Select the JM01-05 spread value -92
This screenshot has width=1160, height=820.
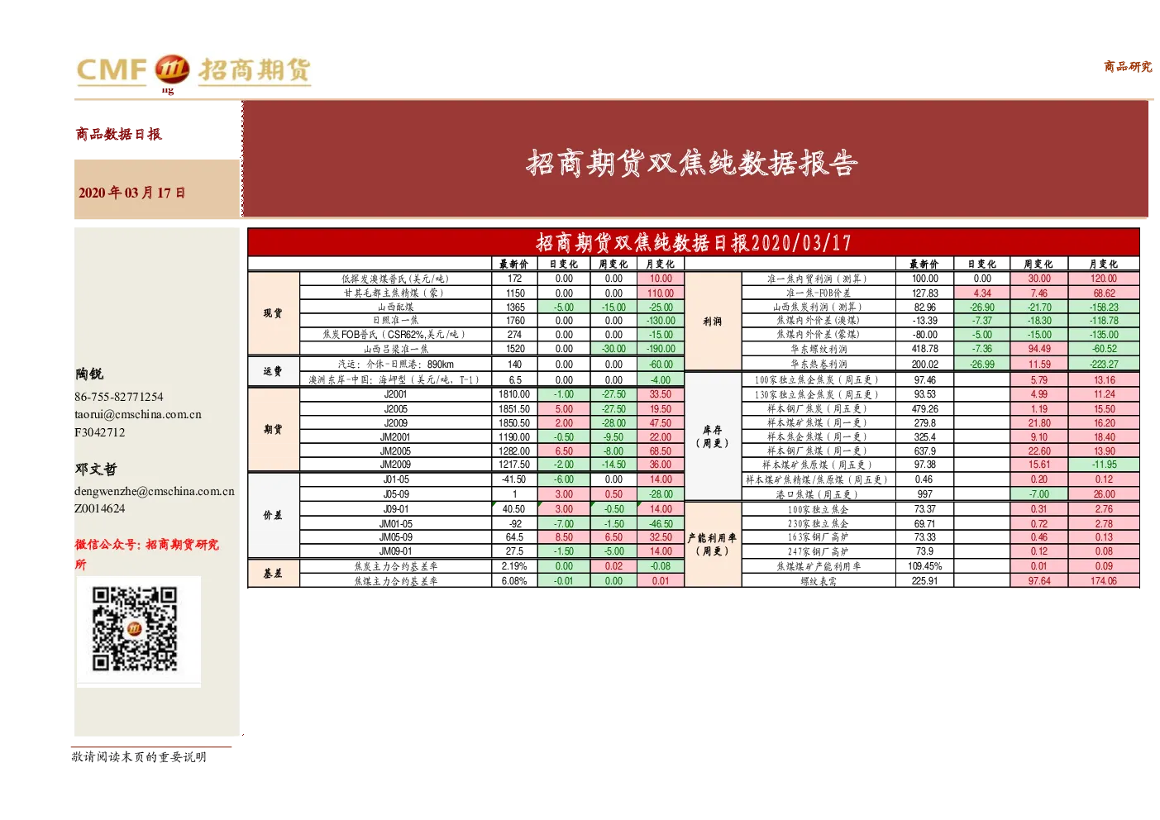[x=515, y=523]
